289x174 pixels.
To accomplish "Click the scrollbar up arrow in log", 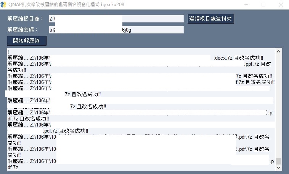I will (278, 51).
